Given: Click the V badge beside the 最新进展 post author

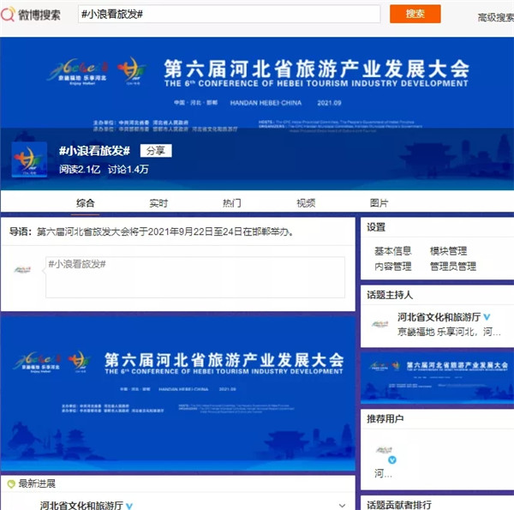Looking at the screenshot, I should (x=129, y=506).
